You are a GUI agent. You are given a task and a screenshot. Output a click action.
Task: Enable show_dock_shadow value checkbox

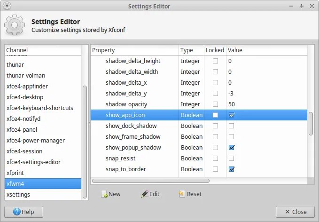[231, 126]
